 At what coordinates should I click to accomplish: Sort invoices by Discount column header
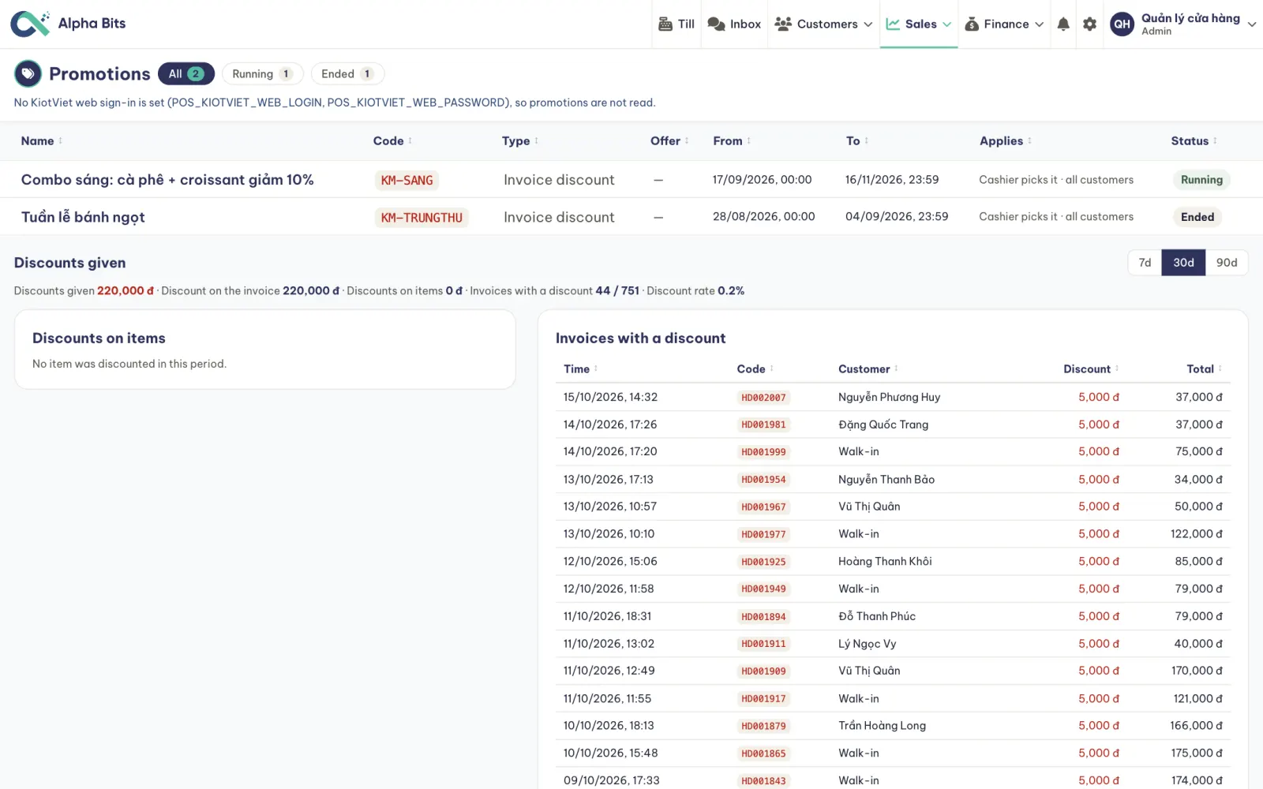[x=1091, y=368]
